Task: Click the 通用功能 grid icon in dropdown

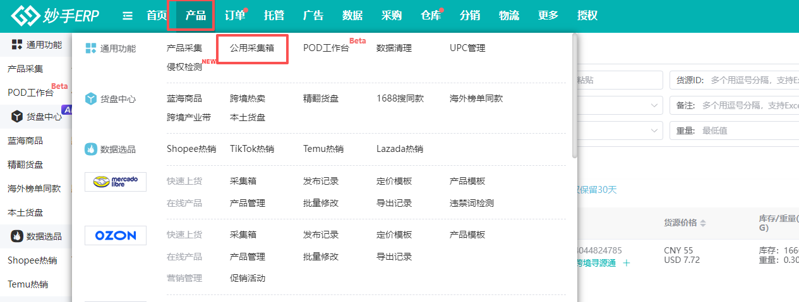Action: [90, 48]
